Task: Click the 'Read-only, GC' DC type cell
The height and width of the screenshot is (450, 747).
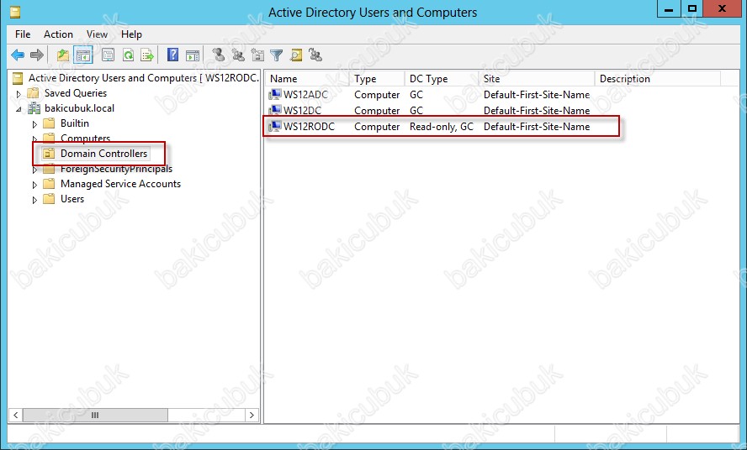Action: (442, 127)
